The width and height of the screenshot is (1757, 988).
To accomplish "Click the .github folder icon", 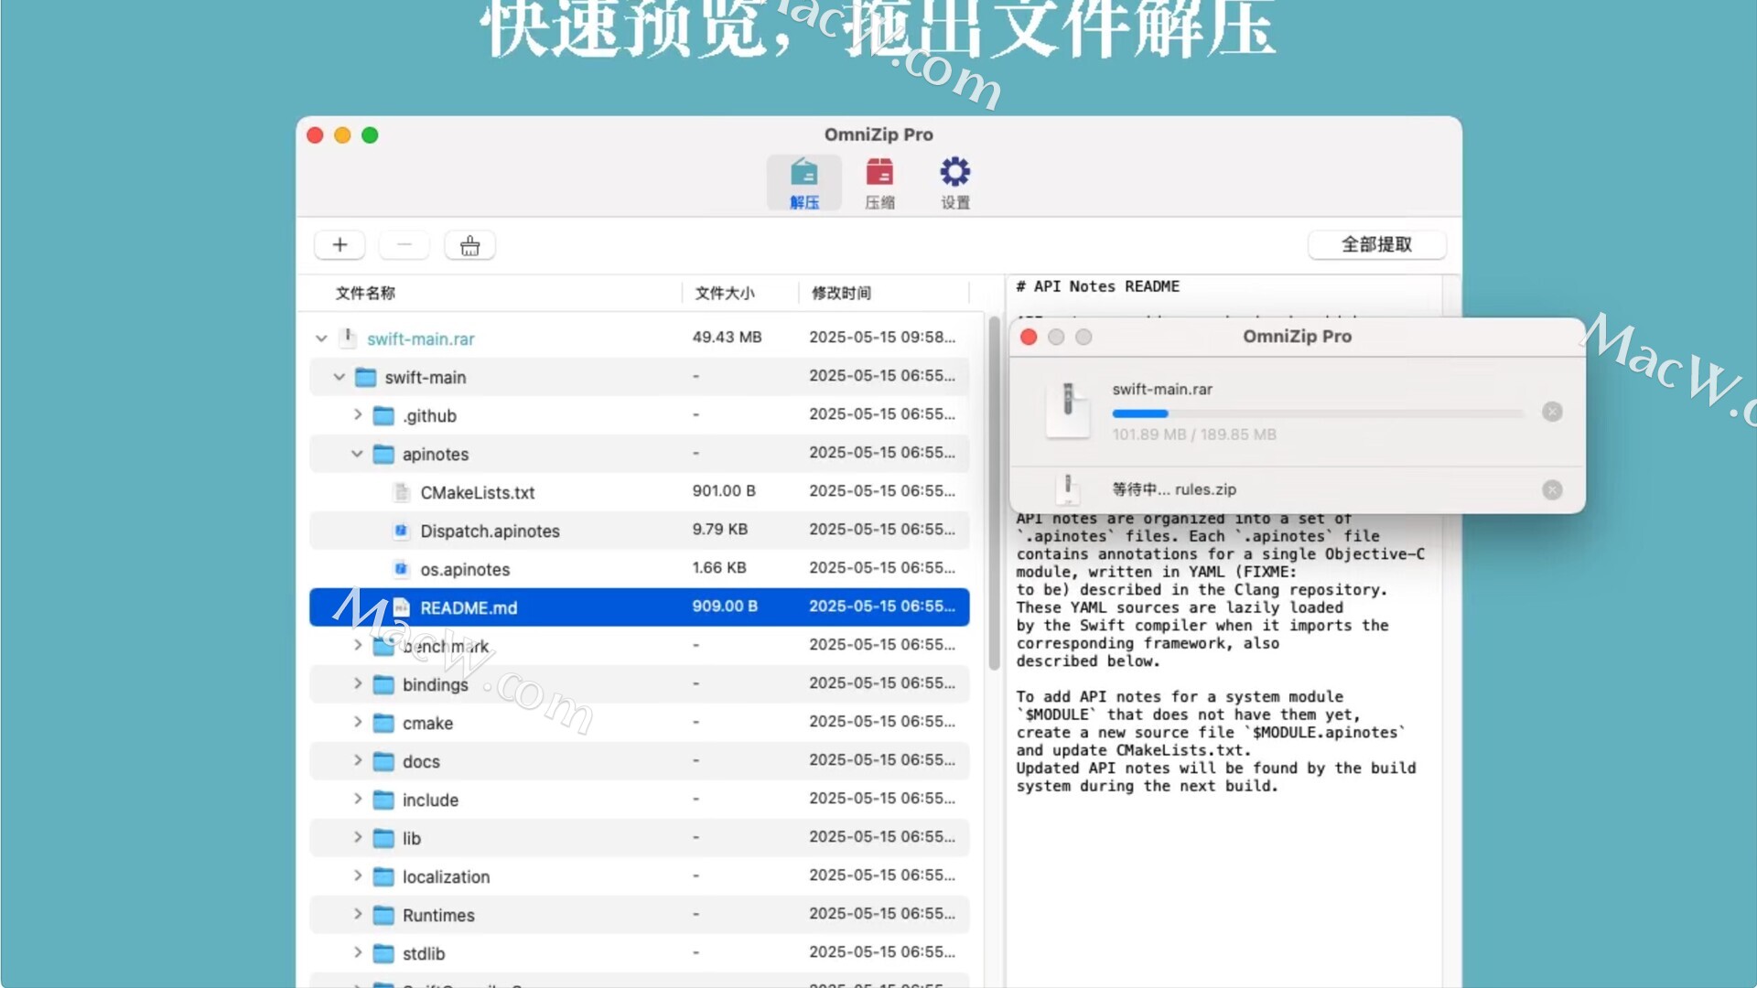I will [x=383, y=415].
